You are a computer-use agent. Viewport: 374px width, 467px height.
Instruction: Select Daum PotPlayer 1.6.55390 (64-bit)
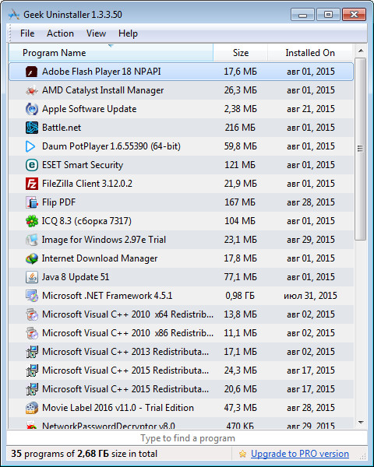(x=181, y=146)
